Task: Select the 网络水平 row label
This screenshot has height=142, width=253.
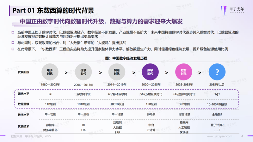Action: tap(23, 94)
